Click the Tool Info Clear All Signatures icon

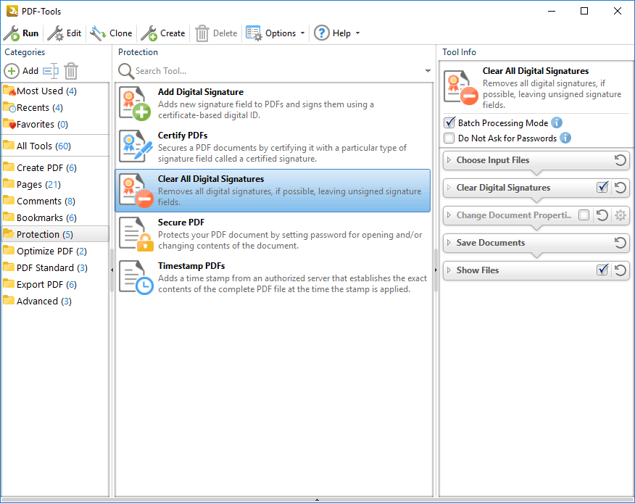pyautogui.click(x=461, y=88)
